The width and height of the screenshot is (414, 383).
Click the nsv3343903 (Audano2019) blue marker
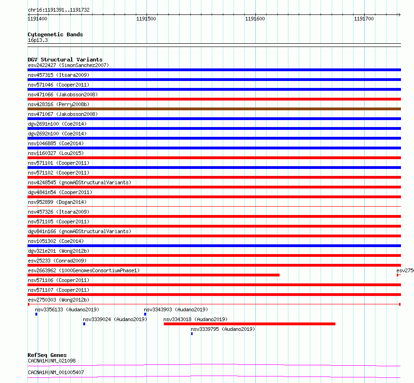pyautogui.click(x=145, y=314)
